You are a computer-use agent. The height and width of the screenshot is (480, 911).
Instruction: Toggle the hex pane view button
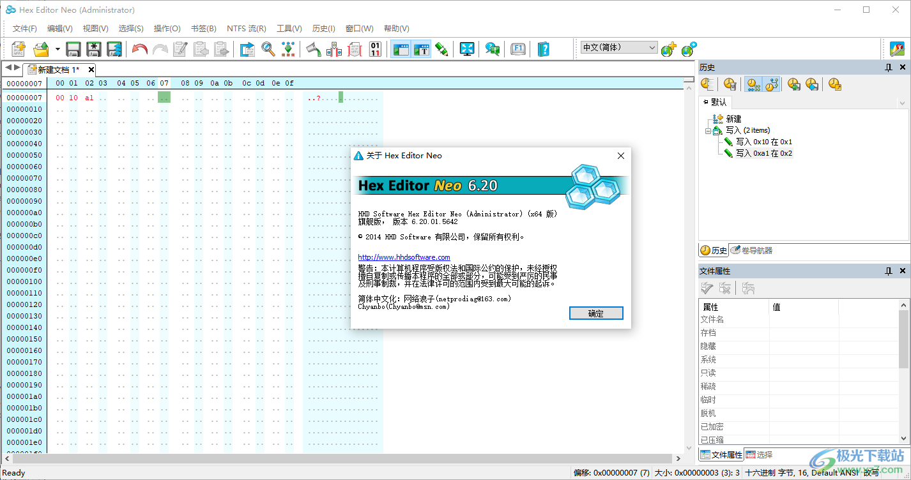coord(401,49)
